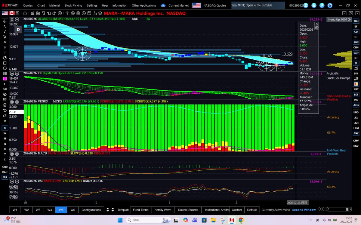The height and width of the screenshot is (225, 361).
Task: Toggle the SGN indicator button
Action: [x=356, y=42]
